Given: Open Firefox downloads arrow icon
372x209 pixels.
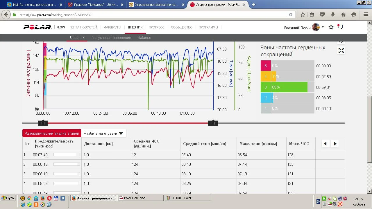Looking at the screenshot, I should coord(333,15).
